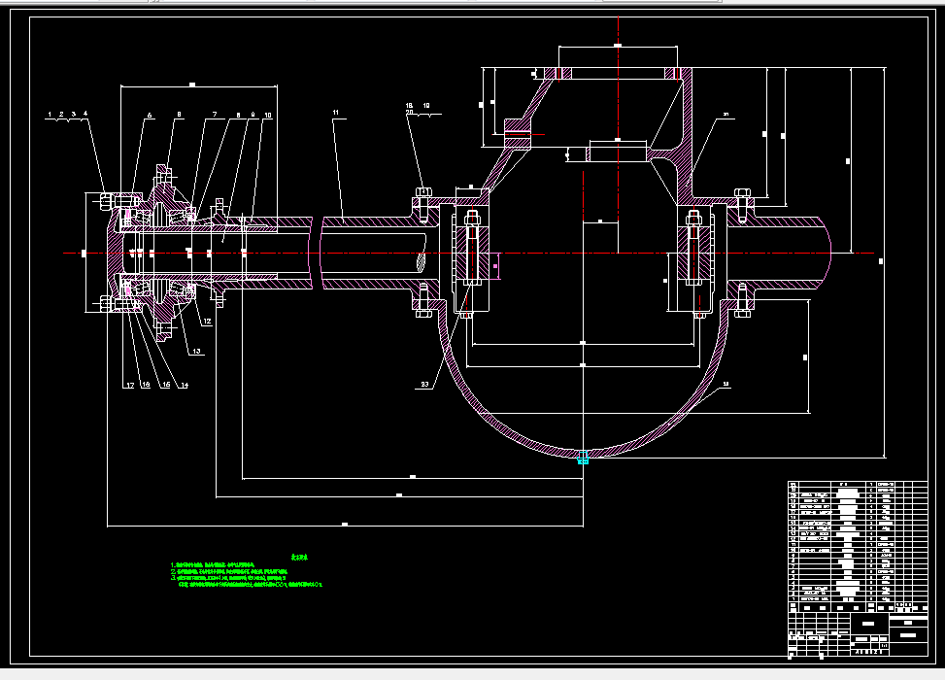Select the horizontal red axle centerline
Screen dimensions: 945x680
click(468, 254)
